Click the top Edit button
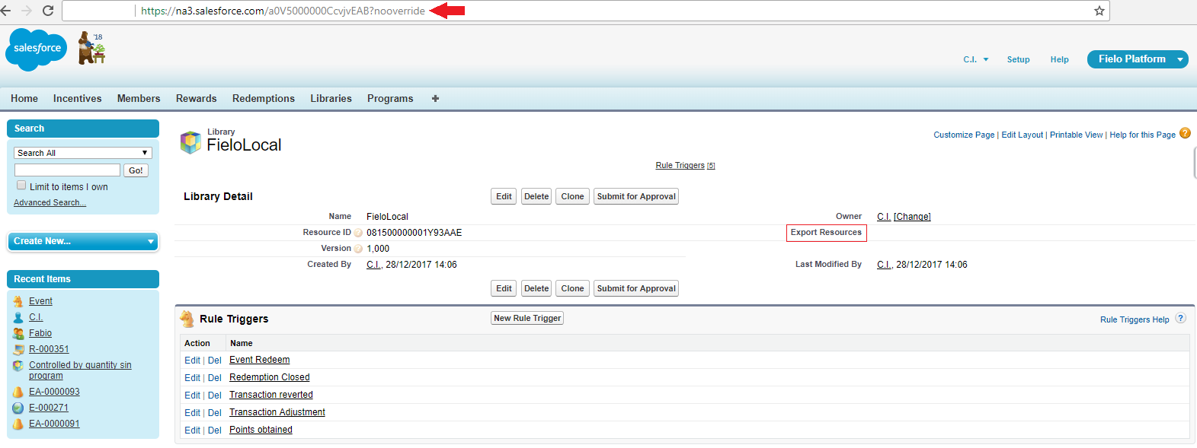1197x448 pixels. [504, 196]
